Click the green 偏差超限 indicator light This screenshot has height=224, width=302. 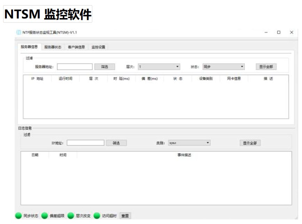(x=45, y=216)
